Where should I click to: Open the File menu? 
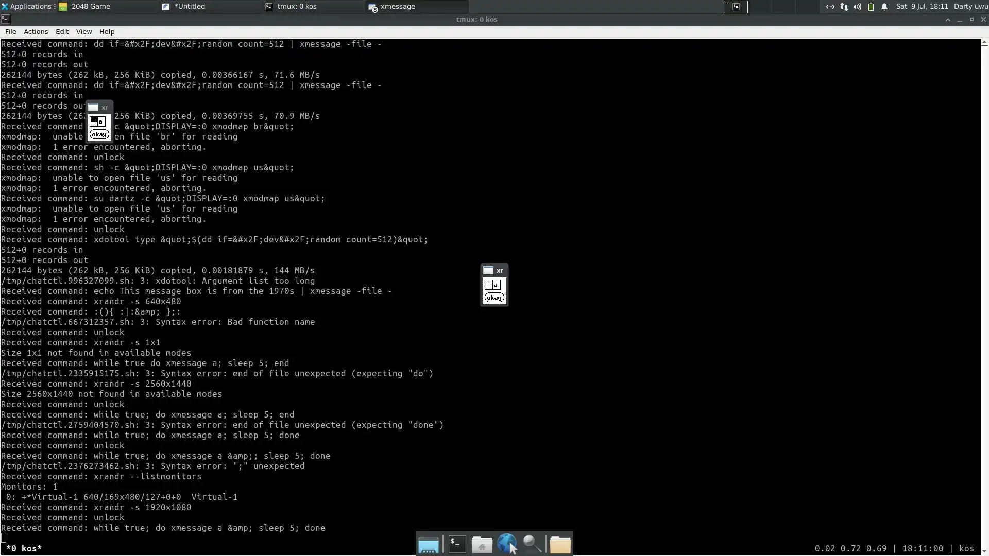click(x=10, y=31)
